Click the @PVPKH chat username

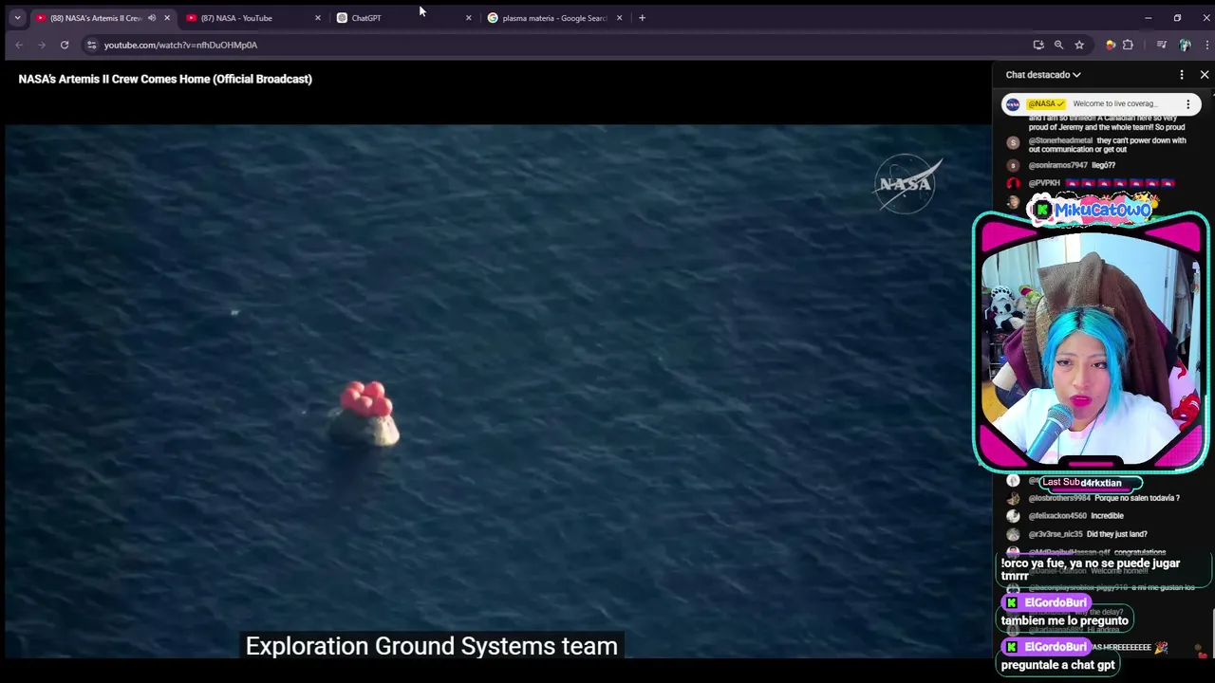(x=1044, y=183)
